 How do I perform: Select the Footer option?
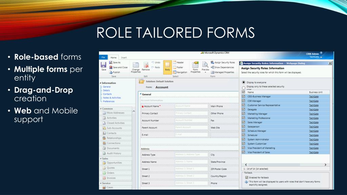pyautogui.click(x=178, y=67)
